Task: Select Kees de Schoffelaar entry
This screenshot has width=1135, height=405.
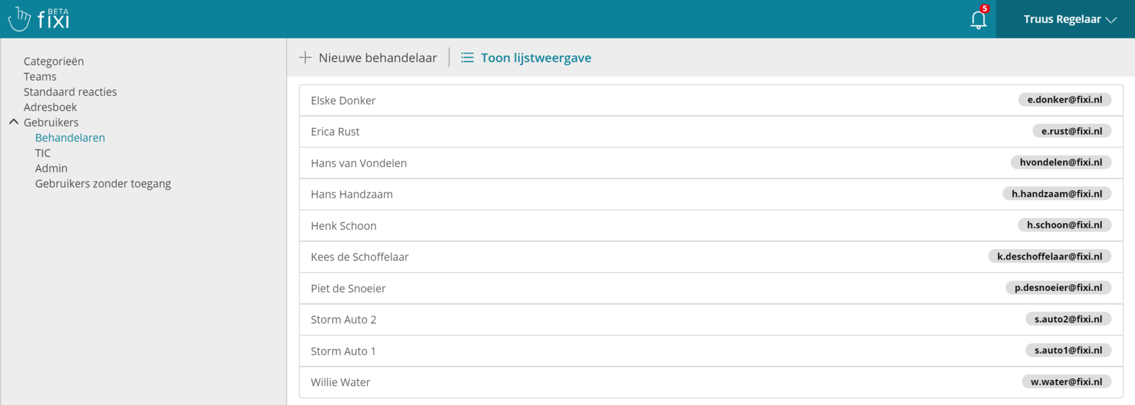Action: coord(359,257)
